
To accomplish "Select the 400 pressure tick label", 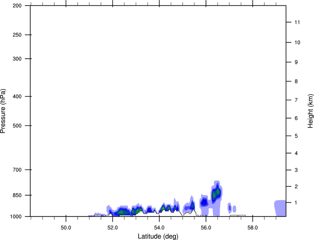I will coord(17,96).
